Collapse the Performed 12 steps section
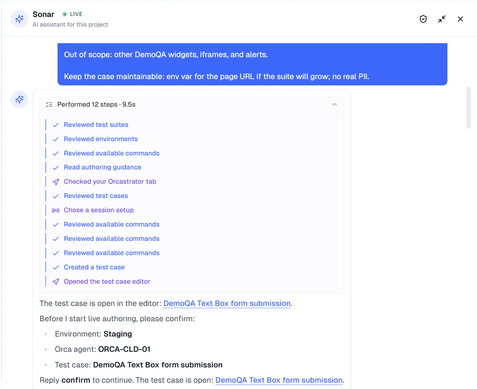477x389 pixels. (334, 104)
